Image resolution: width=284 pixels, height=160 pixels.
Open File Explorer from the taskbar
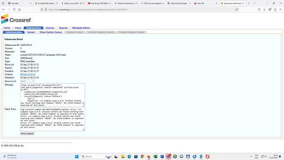pos(123,156)
